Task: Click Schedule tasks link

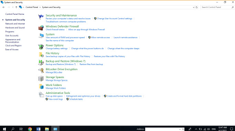Action: point(76,99)
